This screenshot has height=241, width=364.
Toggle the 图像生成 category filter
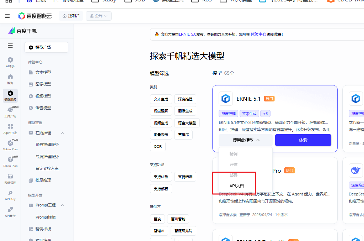[x=185, y=111]
